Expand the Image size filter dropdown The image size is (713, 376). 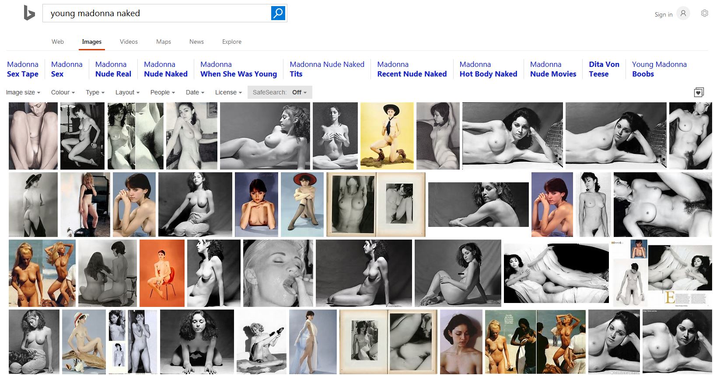click(23, 92)
